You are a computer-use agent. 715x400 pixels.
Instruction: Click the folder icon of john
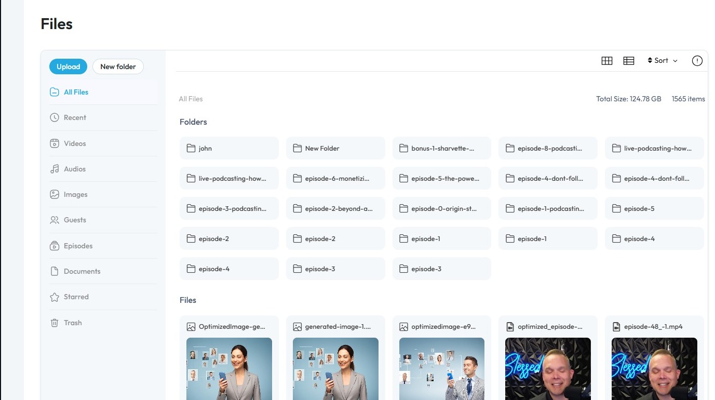191,148
